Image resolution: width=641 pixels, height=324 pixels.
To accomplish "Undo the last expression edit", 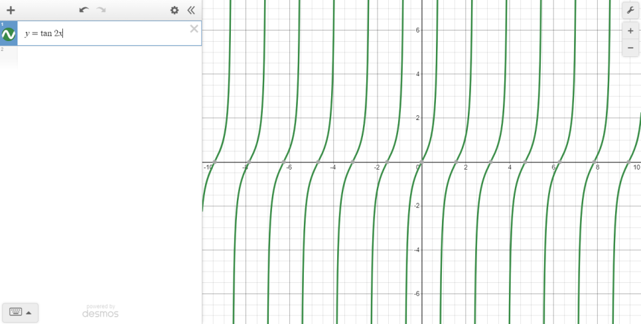I will click(x=84, y=10).
